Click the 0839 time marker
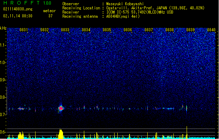219x139 pixels. (190, 30)
